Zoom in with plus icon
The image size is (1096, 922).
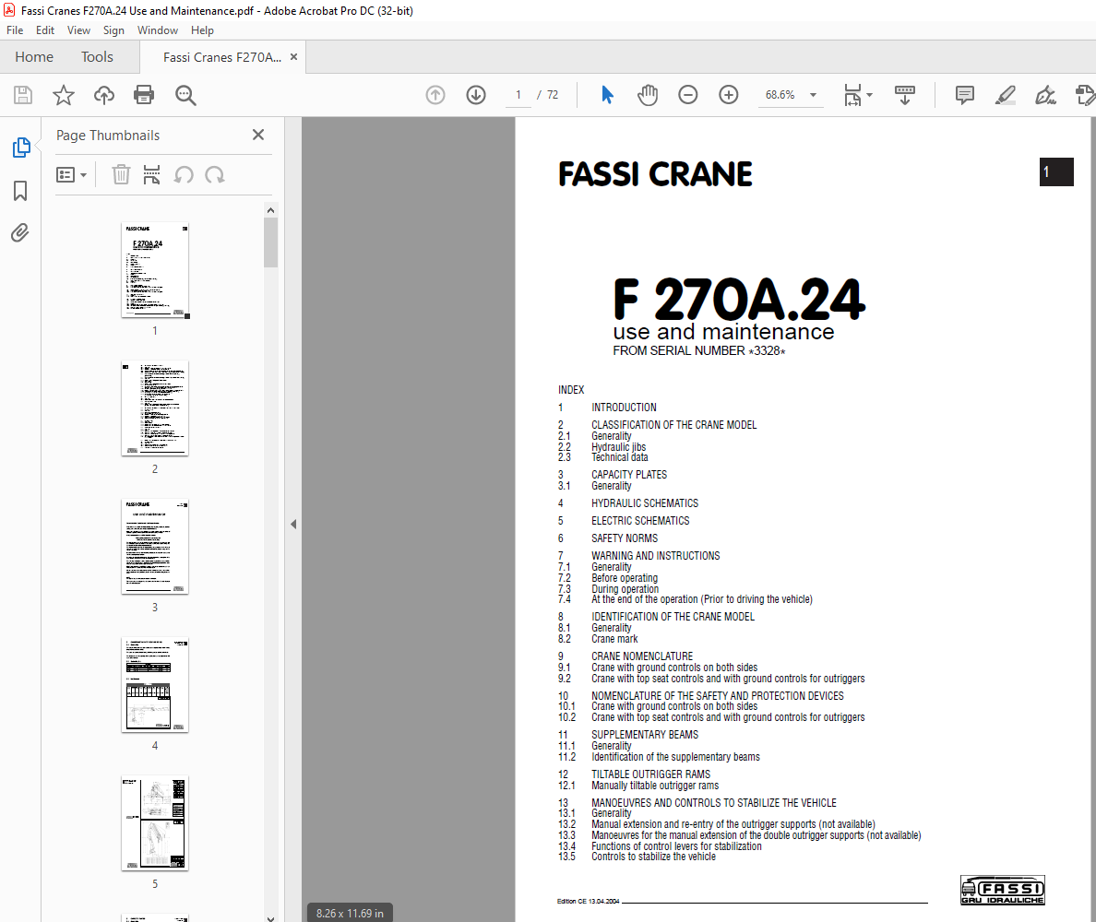point(728,95)
